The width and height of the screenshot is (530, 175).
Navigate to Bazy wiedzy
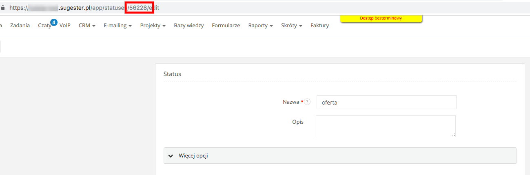(x=188, y=26)
